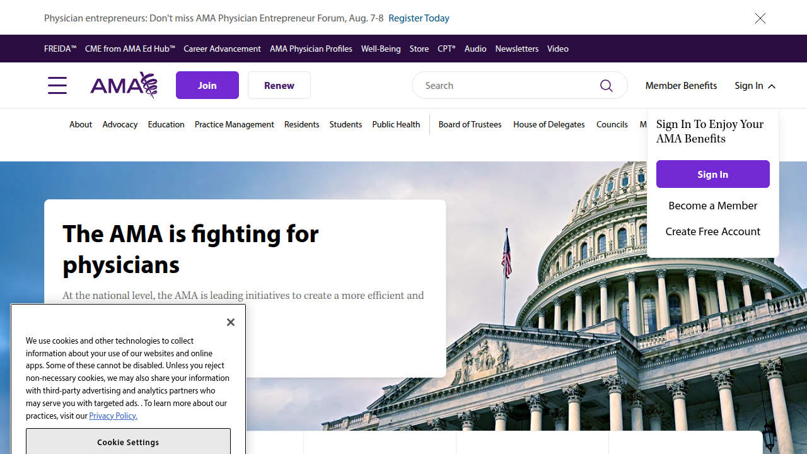This screenshot has width=807, height=454.
Task: Collapse the Sign In dropdown chevron
Action: (772, 86)
